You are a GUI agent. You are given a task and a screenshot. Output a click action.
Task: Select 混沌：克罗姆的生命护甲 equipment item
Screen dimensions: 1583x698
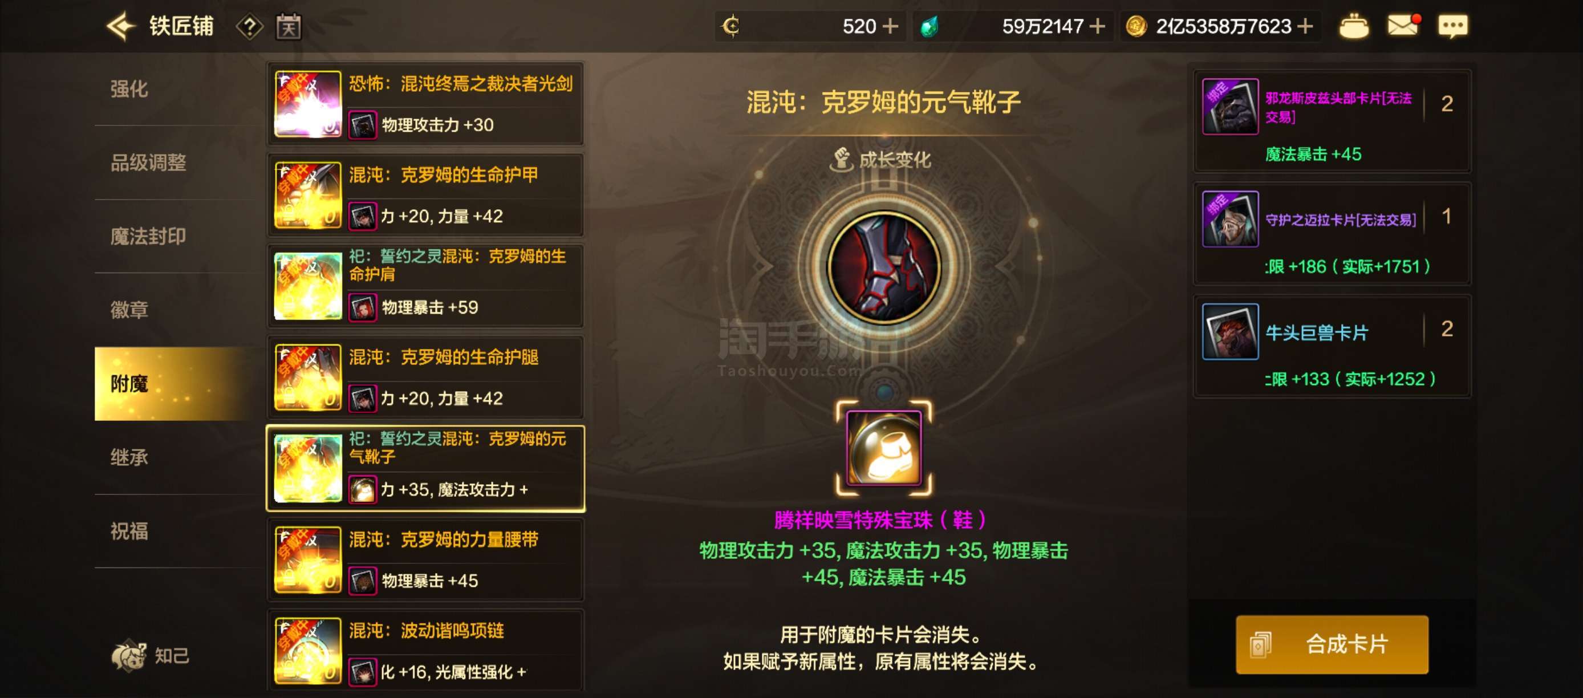[425, 196]
